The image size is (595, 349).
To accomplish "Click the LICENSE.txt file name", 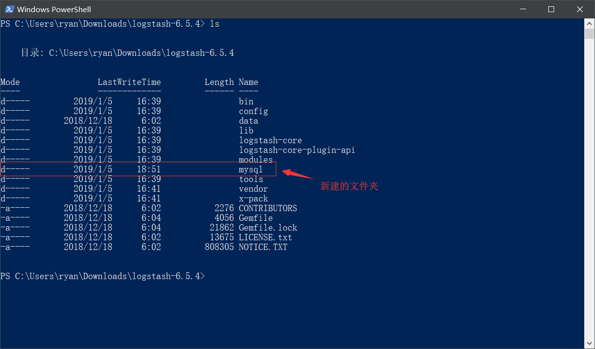I will click(x=265, y=237).
